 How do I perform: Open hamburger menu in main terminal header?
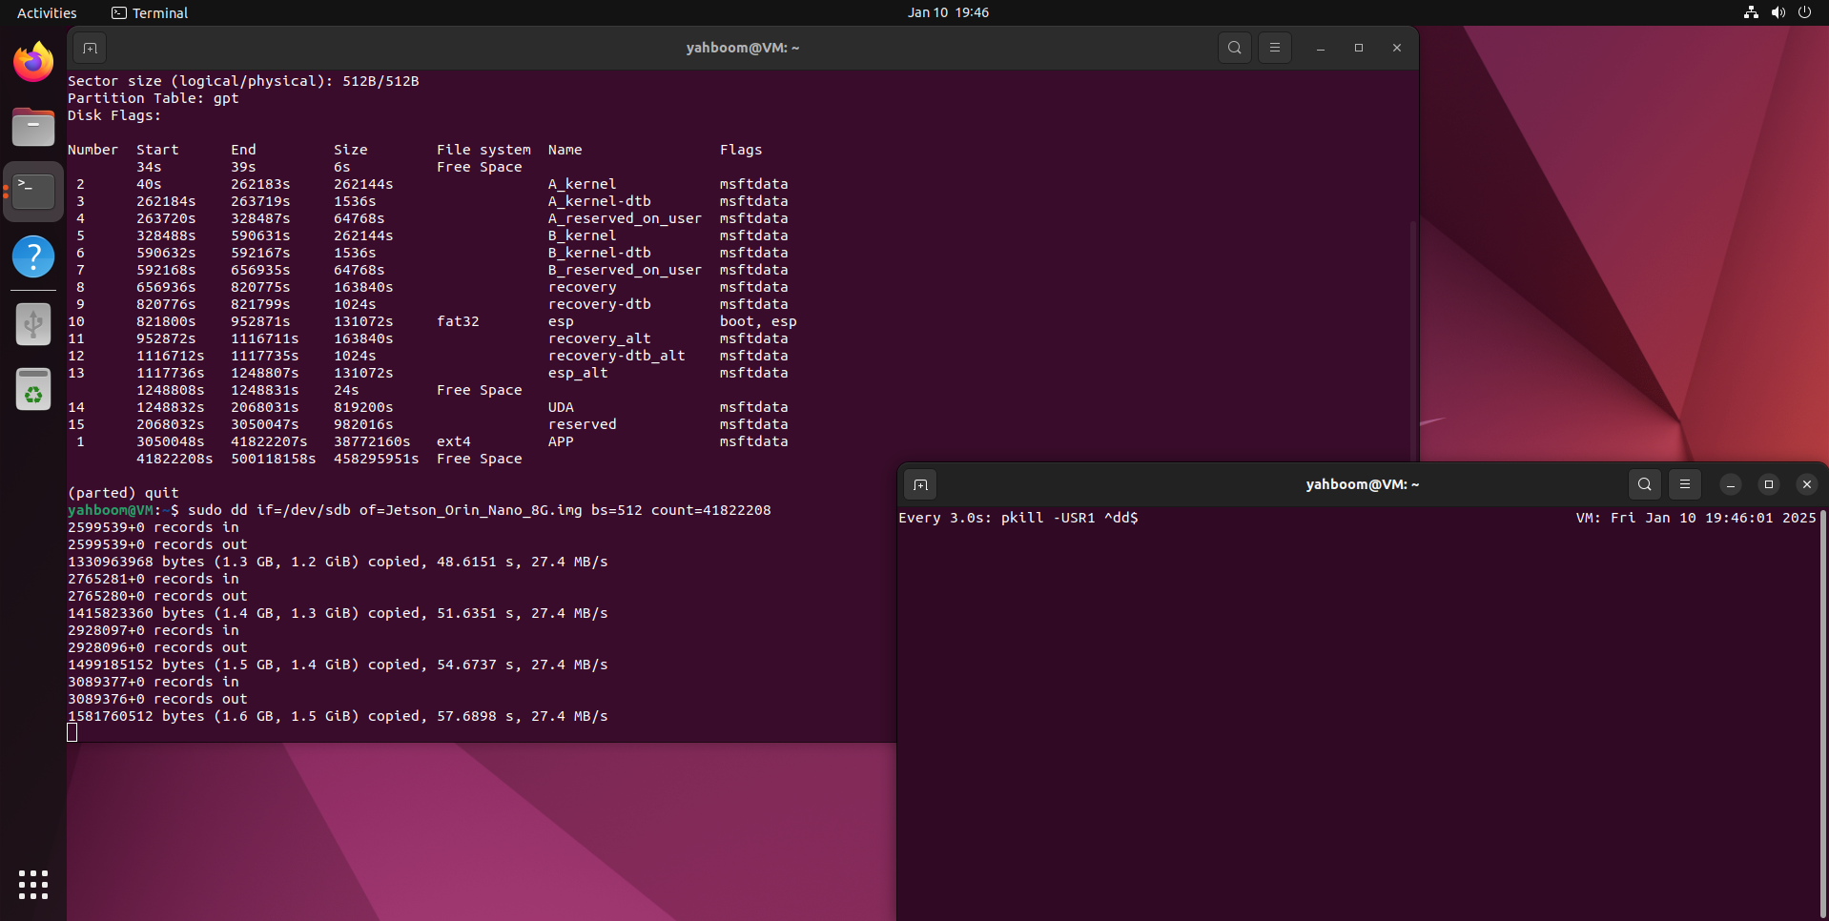[1275, 48]
